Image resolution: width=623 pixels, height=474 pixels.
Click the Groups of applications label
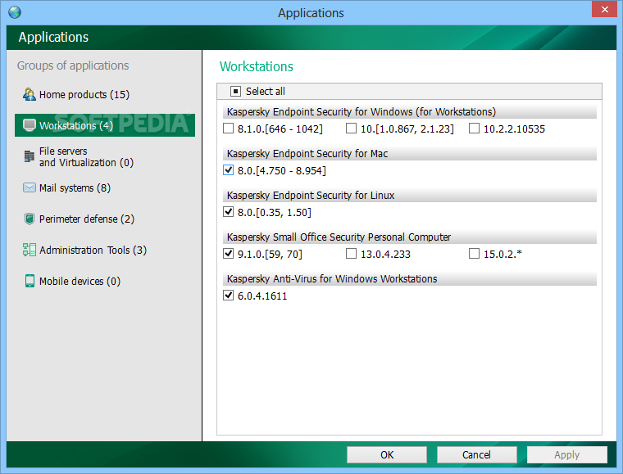click(73, 65)
